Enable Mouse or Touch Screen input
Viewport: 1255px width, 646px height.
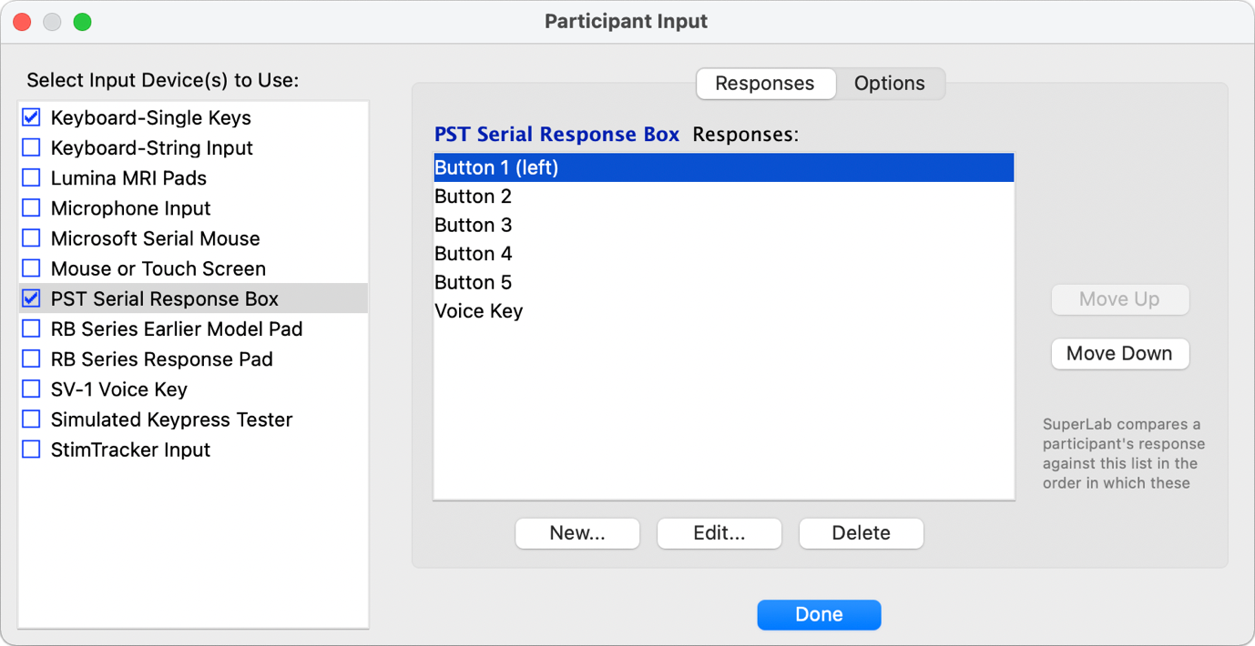click(x=32, y=268)
